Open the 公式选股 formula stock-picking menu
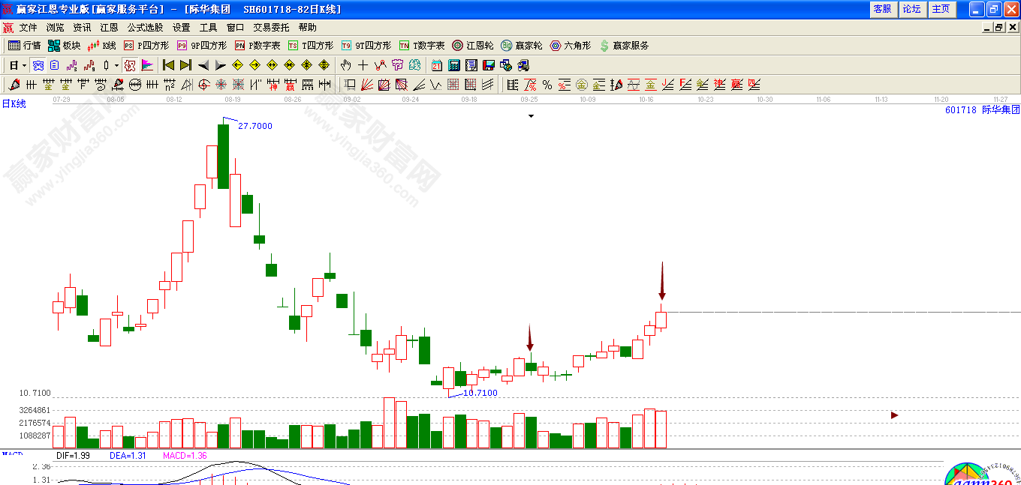Viewport: 1021px width, 485px height. 145,27
